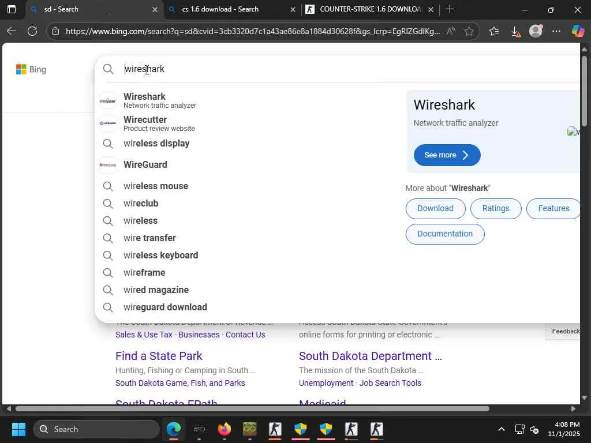The height and width of the screenshot is (443, 591).
Task: Open muted volume tray icon
Action: [x=534, y=429]
